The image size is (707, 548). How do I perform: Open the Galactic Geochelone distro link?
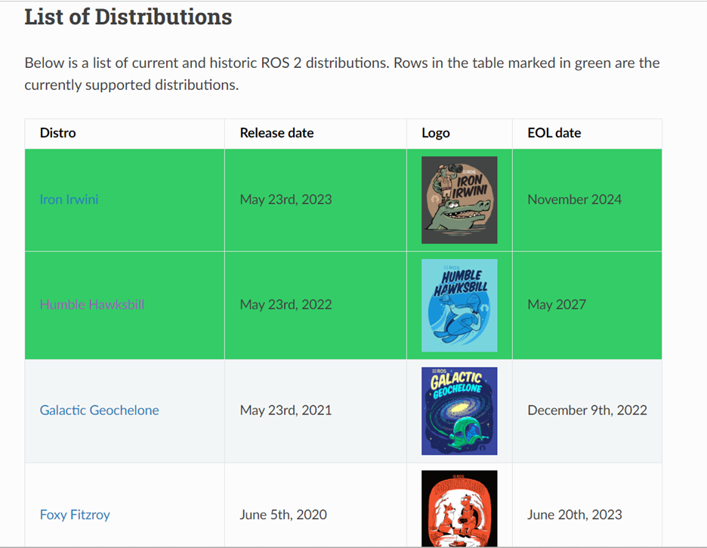[x=99, y=410]
